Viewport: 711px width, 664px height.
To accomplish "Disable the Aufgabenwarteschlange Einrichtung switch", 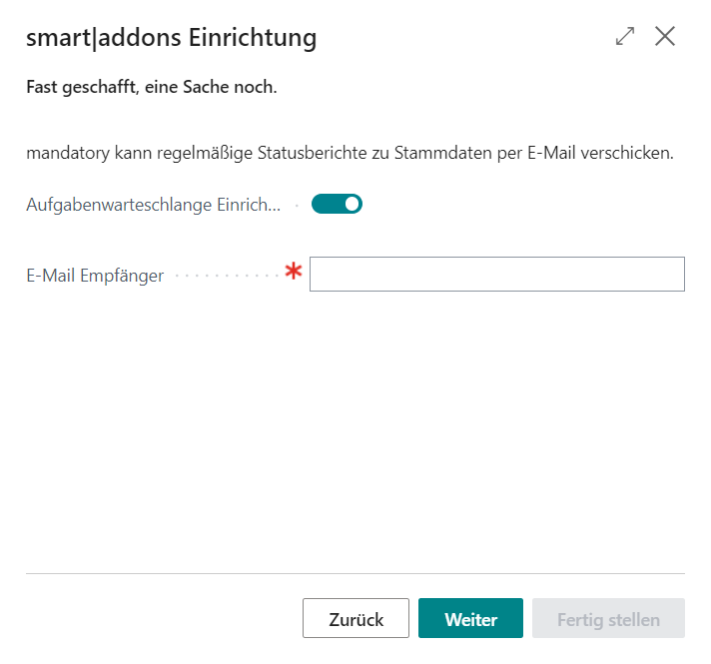I will (337, 205).
